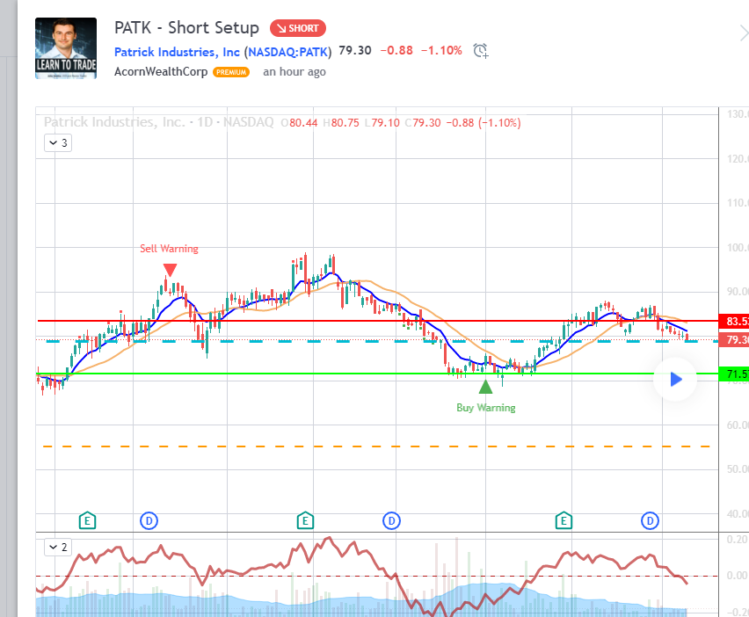Play the chart with the blue play button
This screenshot has height=617, width=749.
(x=675, y=380)
